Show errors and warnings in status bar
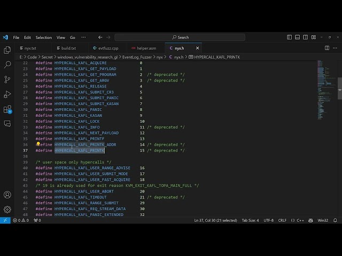This screenshot has height=256, width=342. pos(21,220)
